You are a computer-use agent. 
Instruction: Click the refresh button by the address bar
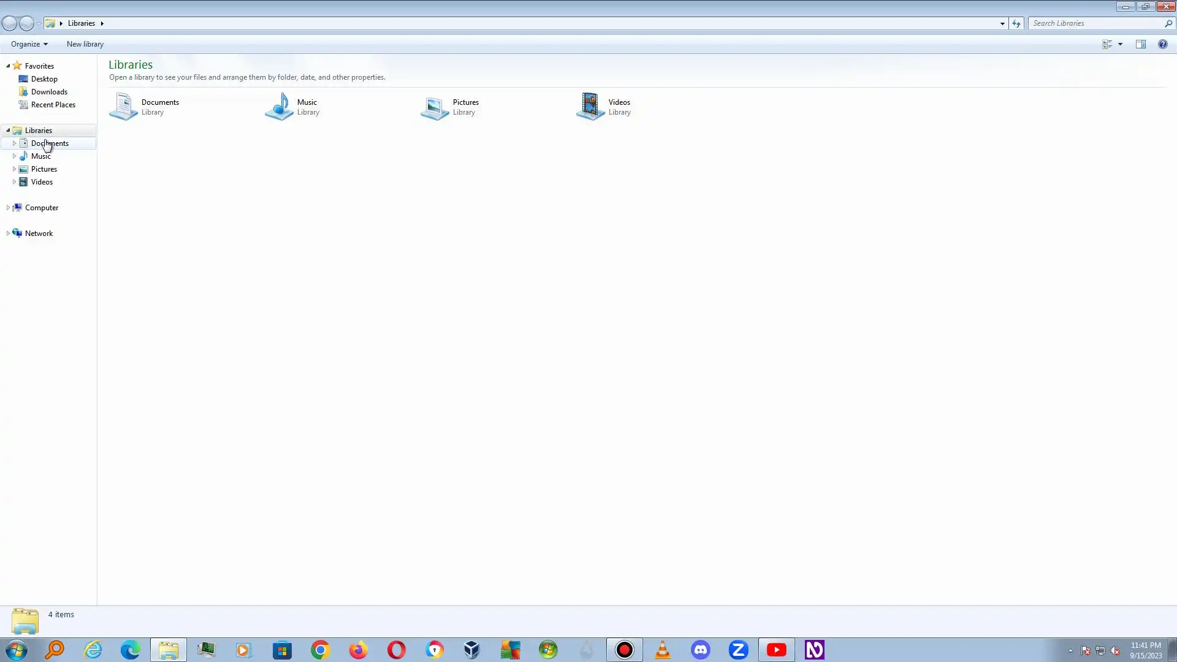[x=1016, y=23]
